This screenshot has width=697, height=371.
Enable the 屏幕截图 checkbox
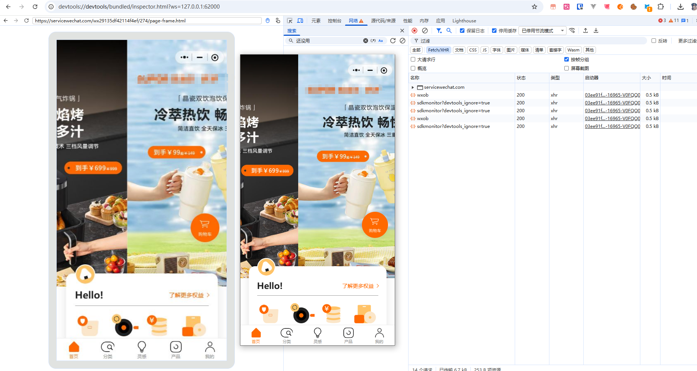567,68
